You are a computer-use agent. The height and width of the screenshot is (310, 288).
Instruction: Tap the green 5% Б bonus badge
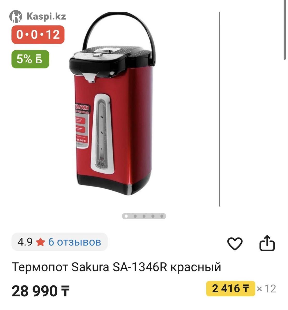pyautogui.click(x=30, y=59)
